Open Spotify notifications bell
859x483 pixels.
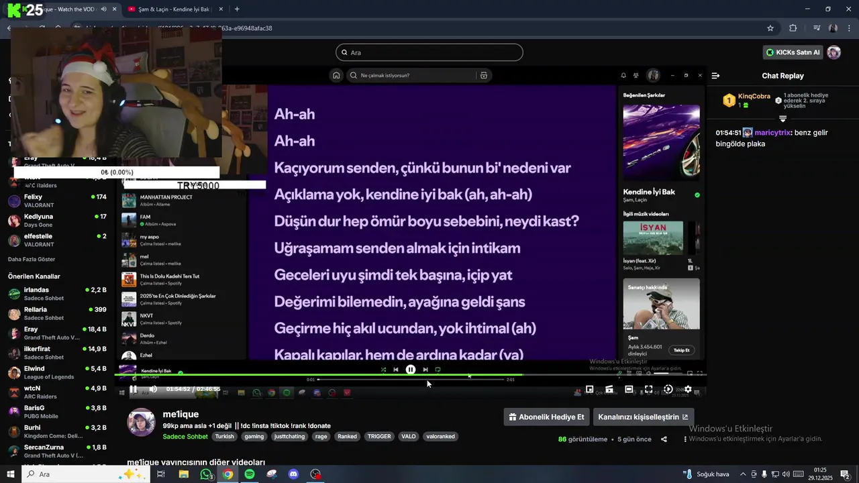pyautogui.click(x=623, y=75)
